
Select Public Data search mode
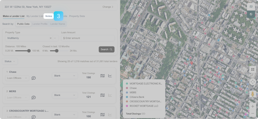[x=23, y=24]
